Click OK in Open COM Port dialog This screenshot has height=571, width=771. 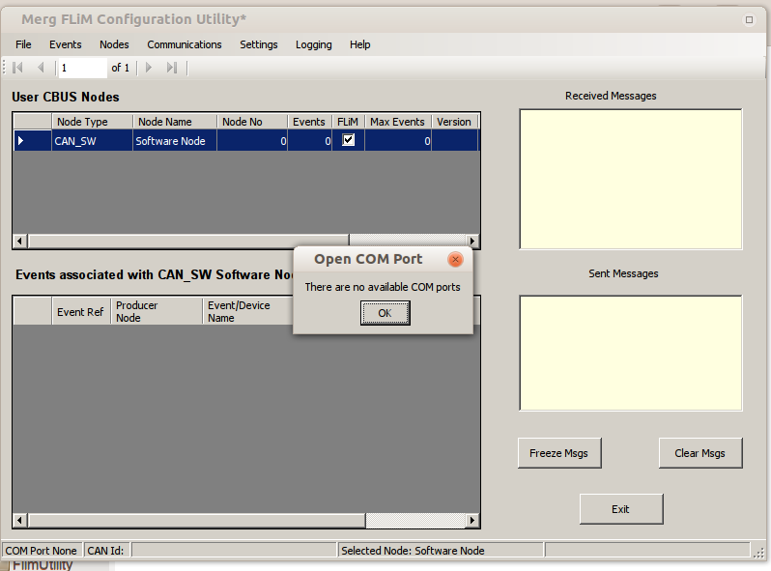coord(385,313)
